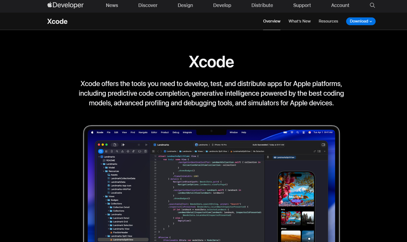Screen dimensions: 407x242
Task: Go to the Resources tab
Action: (328, 21)
